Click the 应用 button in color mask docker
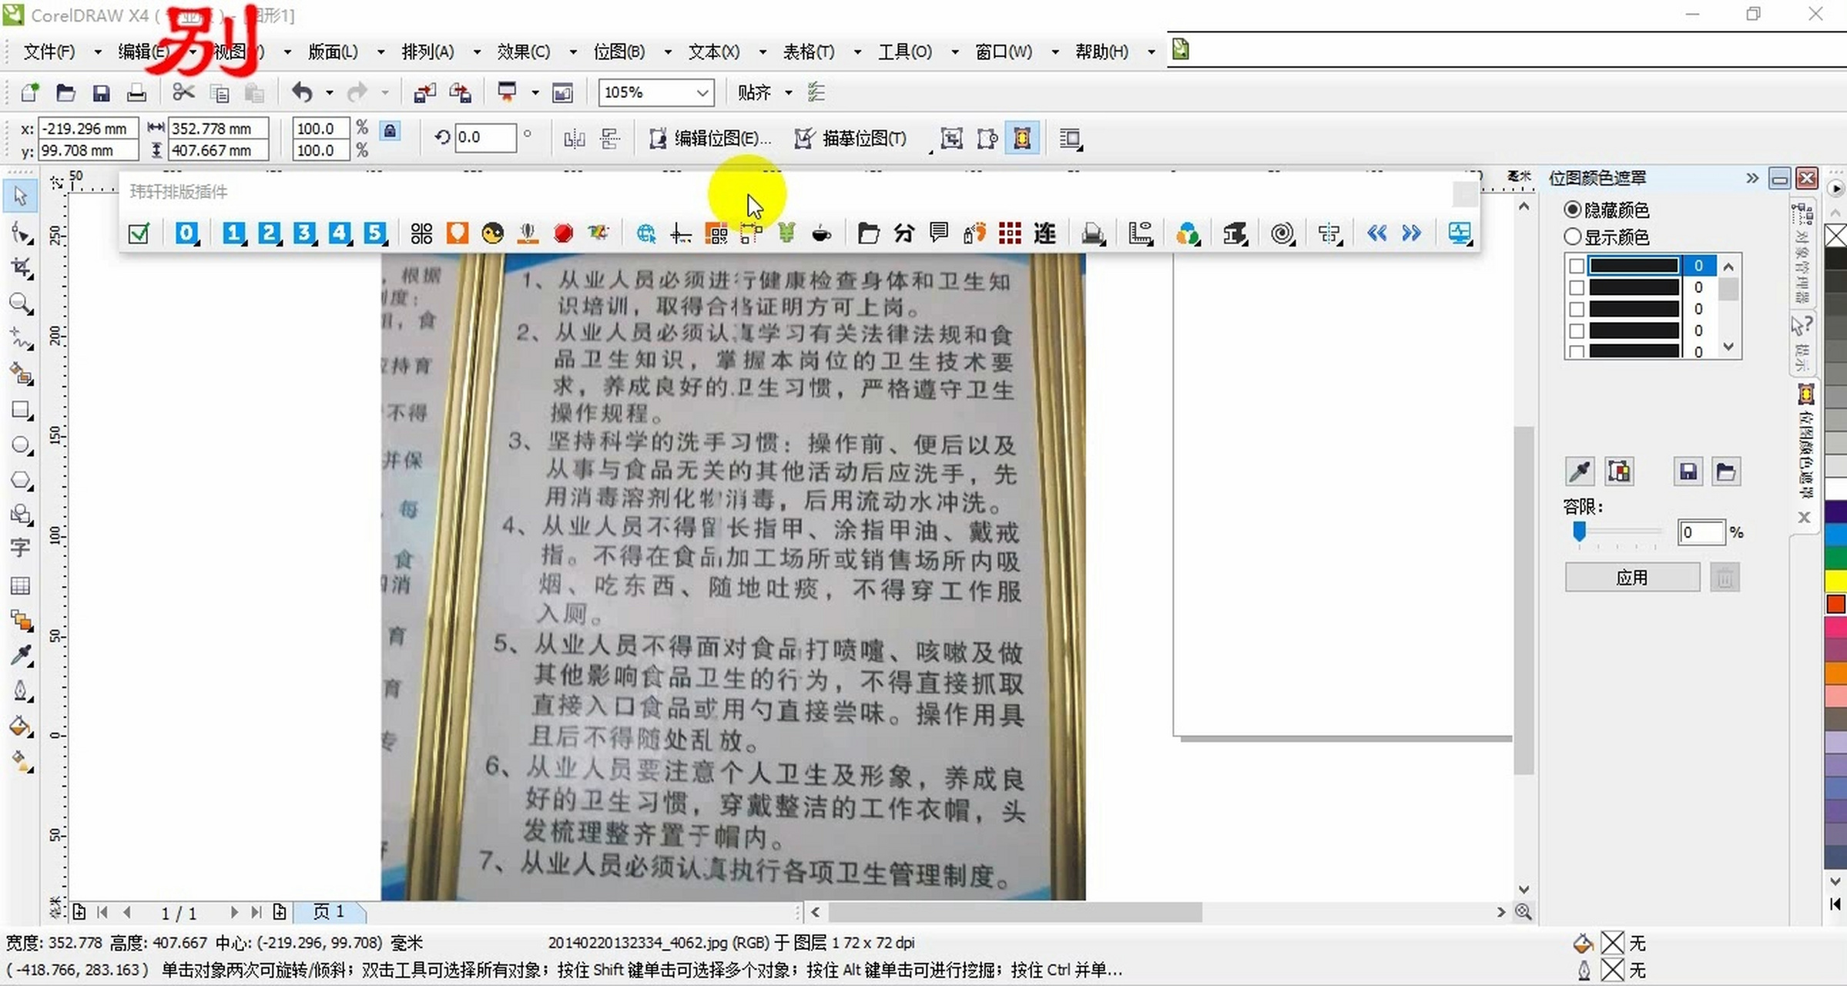This screenshot has width=1847, height=986. pyautogui.click(x=1632, y=576)
